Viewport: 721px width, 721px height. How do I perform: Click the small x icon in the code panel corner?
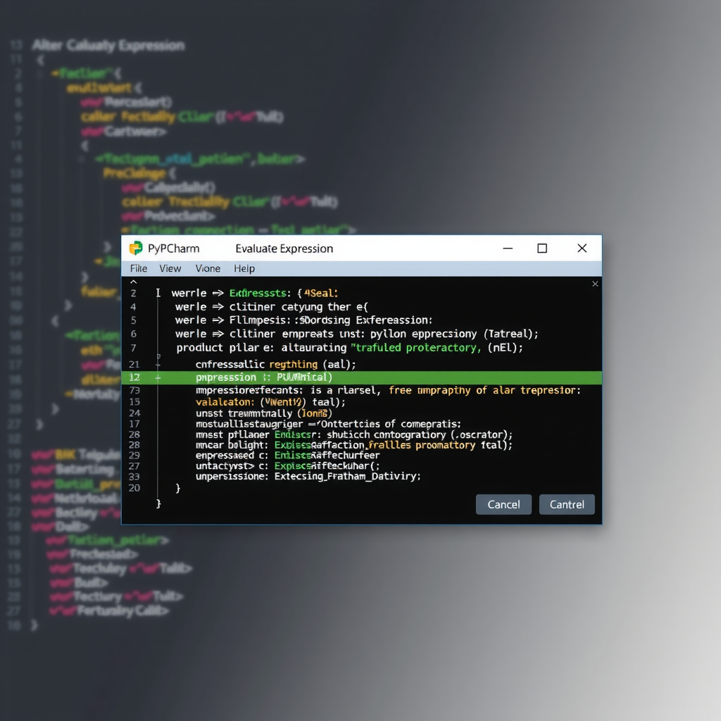(x=594, y=284)
